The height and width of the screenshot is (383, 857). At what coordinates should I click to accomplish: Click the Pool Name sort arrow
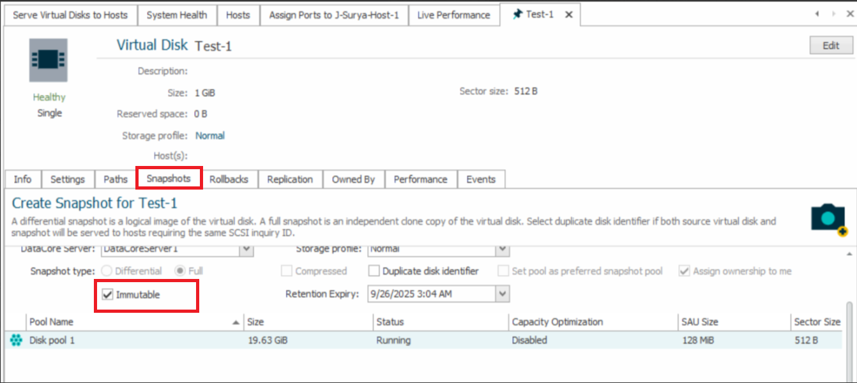(x=237, y=322)
